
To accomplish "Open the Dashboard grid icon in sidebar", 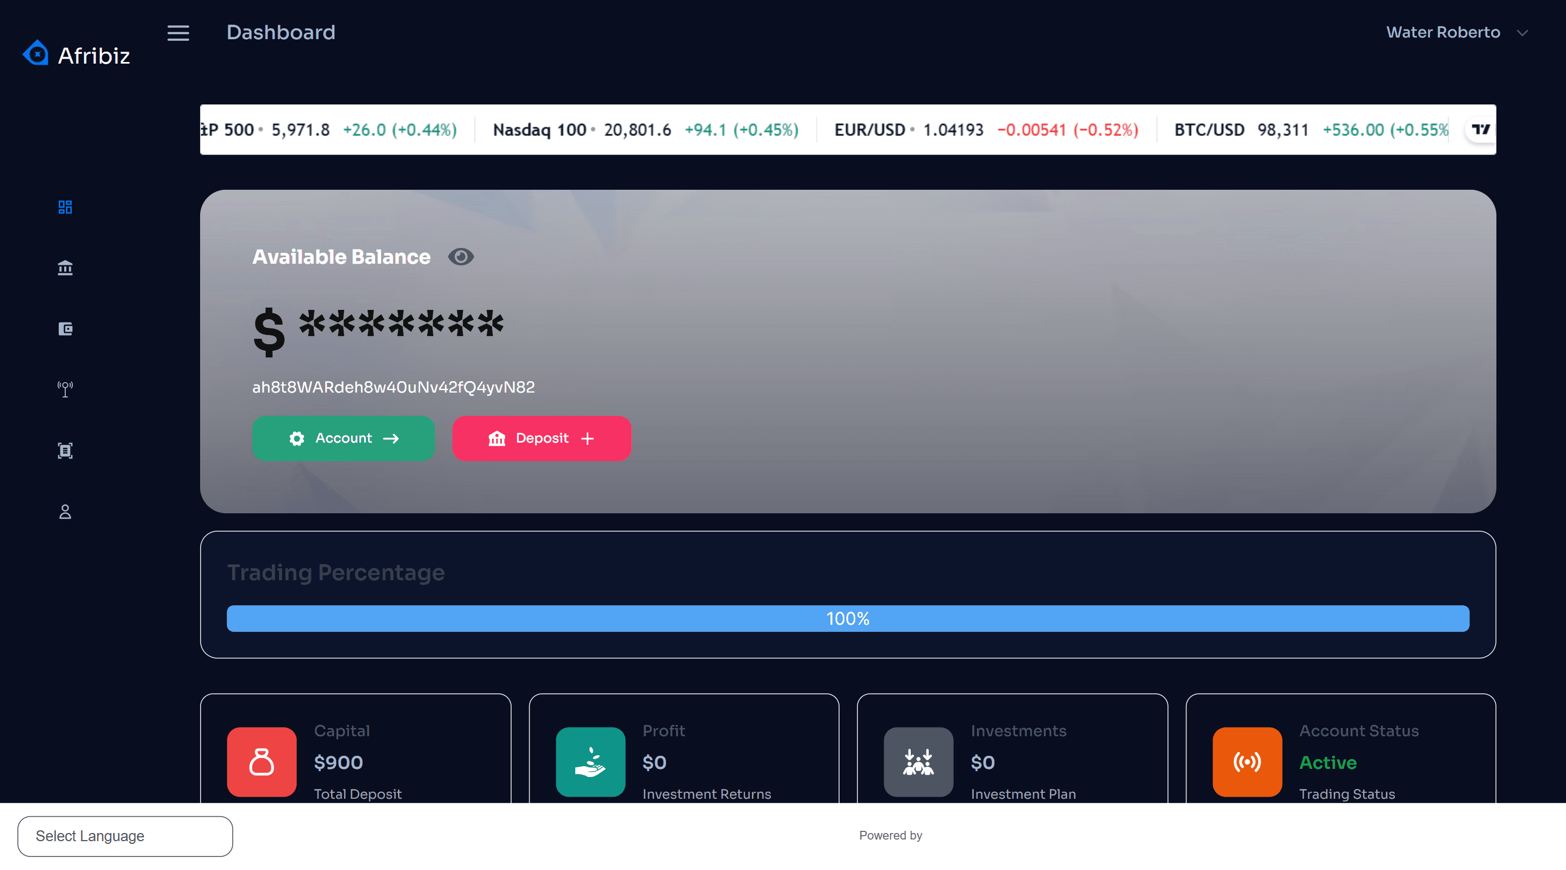I will [x=65, y=207].
